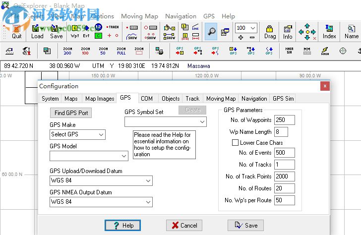Click the NMEA lightning icon
Screen dimensions: 361x235
[x=325, y=51]
